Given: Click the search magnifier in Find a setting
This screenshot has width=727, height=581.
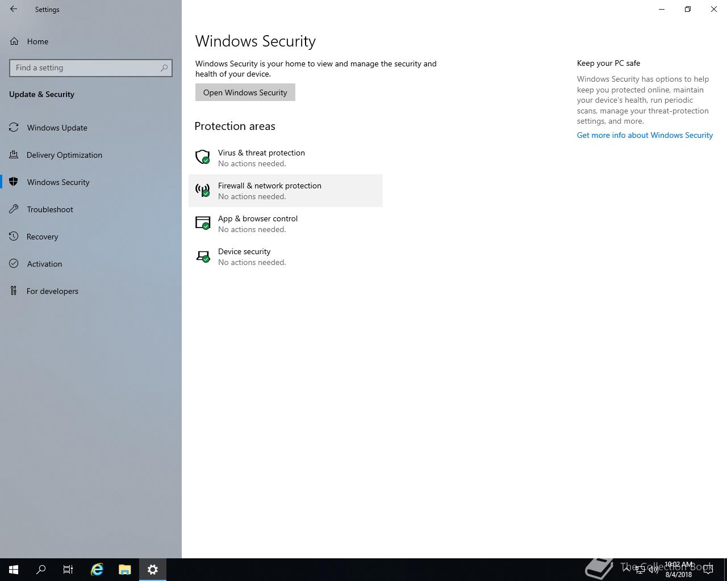Looking at the screenshot, I should (164, 68).
